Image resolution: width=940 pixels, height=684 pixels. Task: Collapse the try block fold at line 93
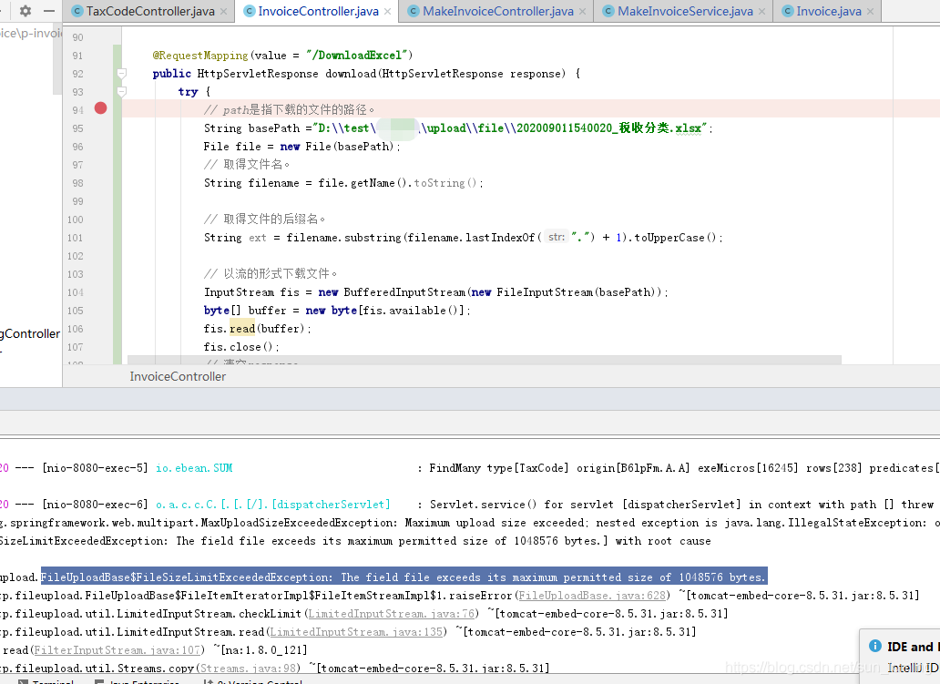122,92
